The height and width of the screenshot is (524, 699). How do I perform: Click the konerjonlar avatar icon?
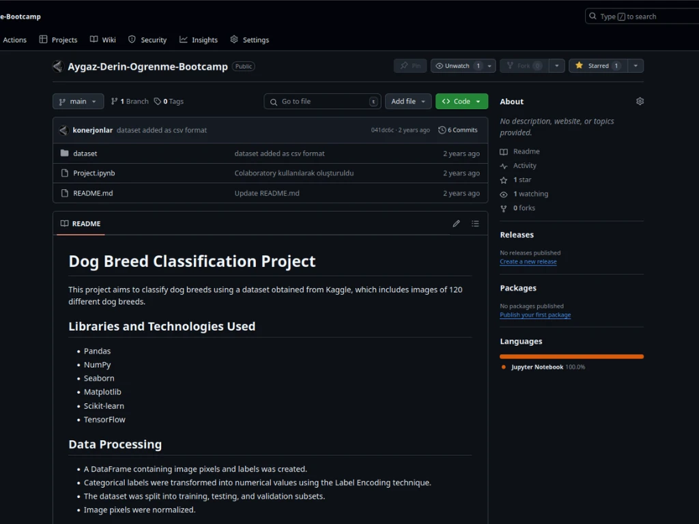pyautogui.click(x=63, y=130)
